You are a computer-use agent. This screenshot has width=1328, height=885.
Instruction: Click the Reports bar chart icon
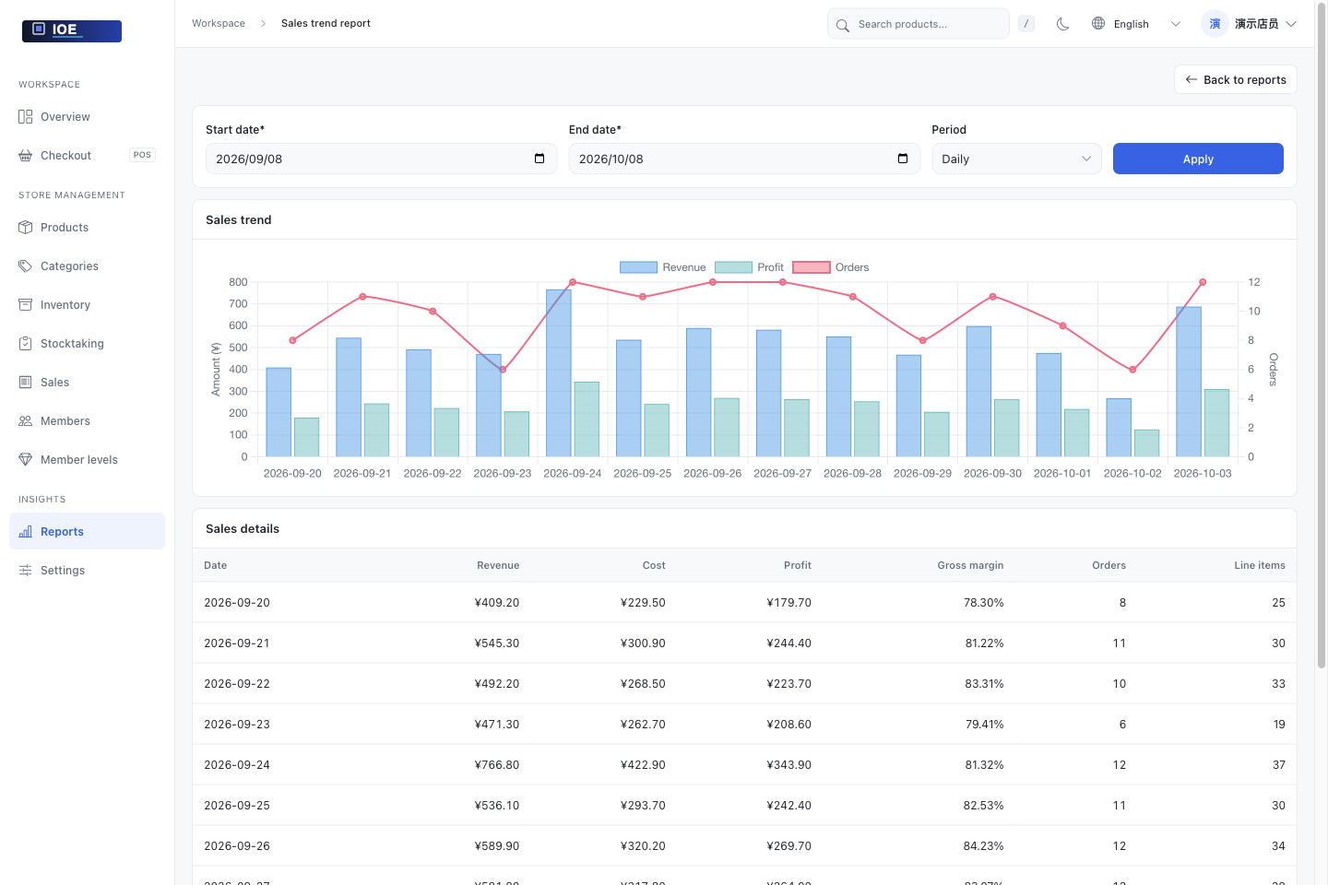coord(26,532)
